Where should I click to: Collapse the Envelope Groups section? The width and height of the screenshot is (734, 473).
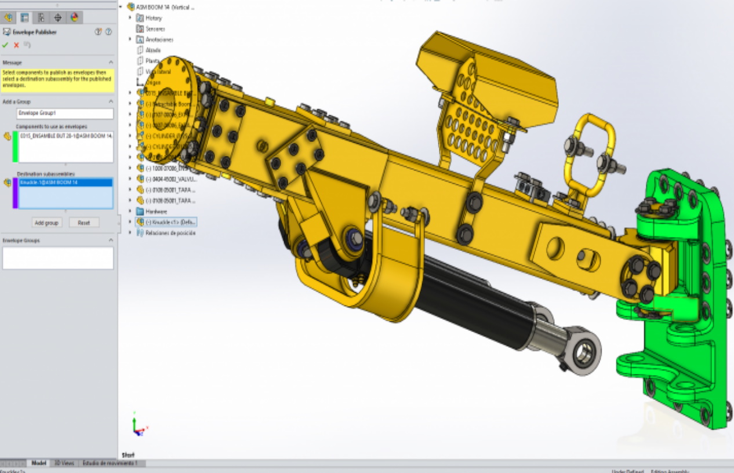110,240
